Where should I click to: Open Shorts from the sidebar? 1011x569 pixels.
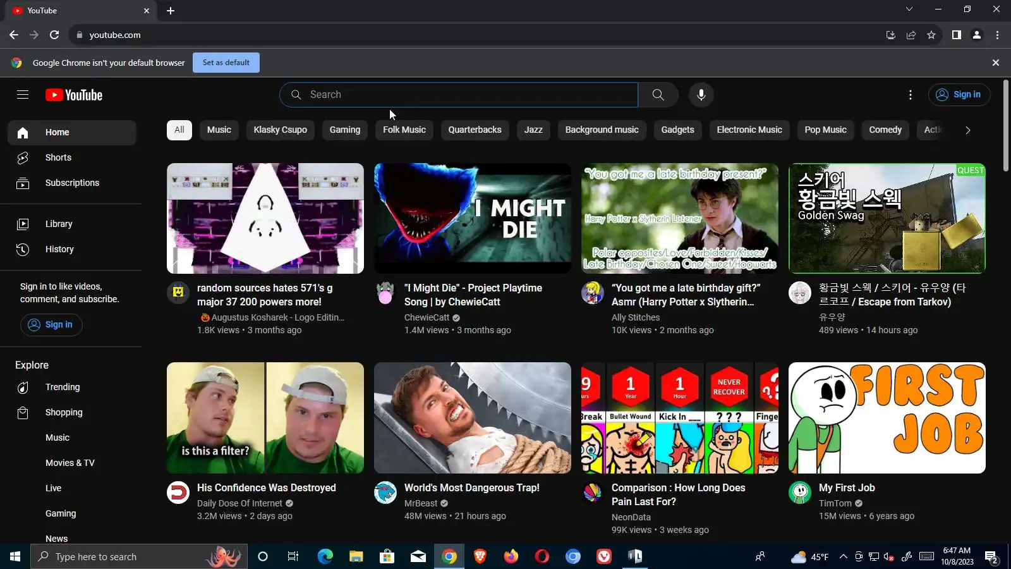pyautogui.click(x=72, y=158)
